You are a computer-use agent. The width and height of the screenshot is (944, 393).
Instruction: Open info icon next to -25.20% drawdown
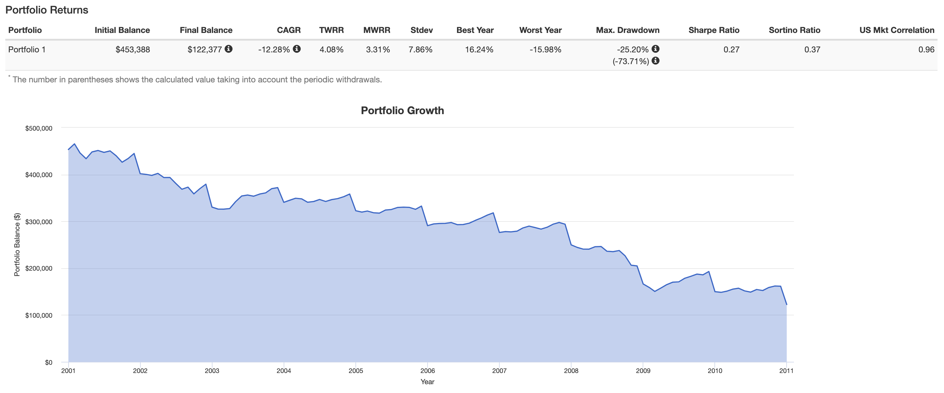tap(655, 49)
